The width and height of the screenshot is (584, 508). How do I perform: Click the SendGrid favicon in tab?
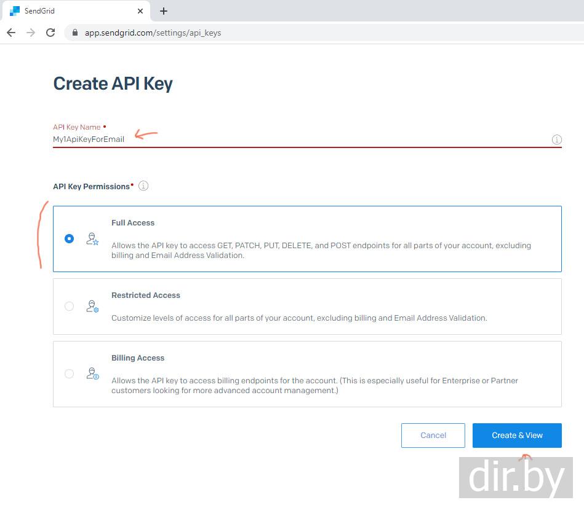(15, 11)
